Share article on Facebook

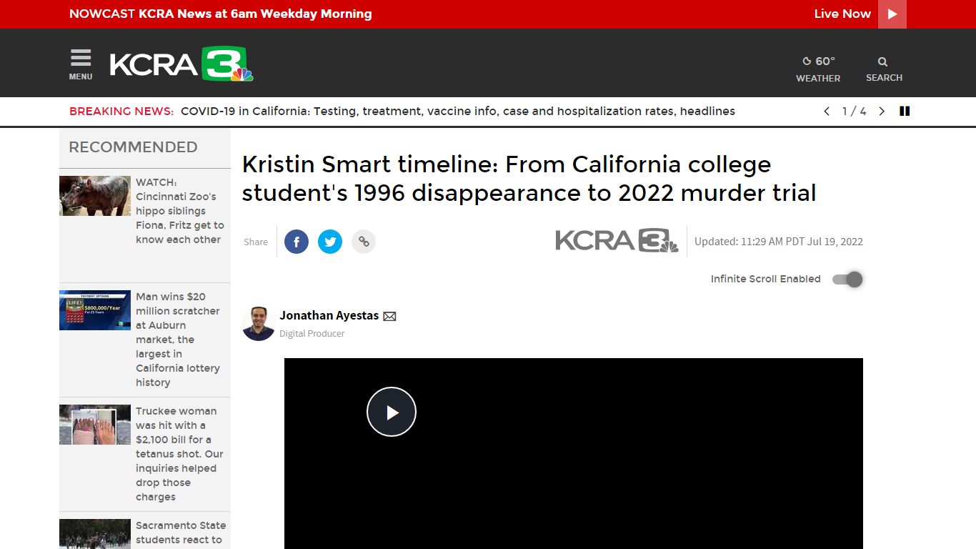click(x=297, y=242)
